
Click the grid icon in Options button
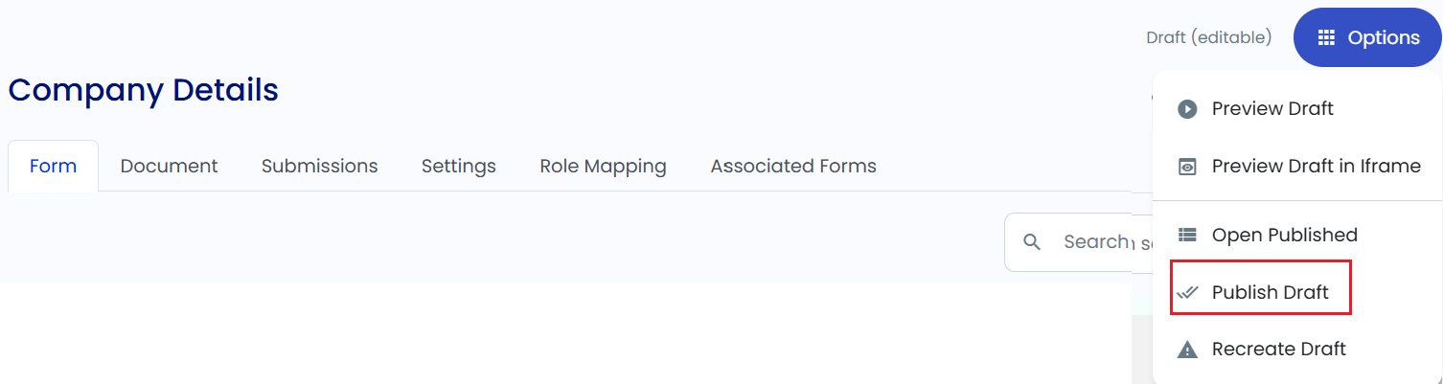coord(1326,37)
